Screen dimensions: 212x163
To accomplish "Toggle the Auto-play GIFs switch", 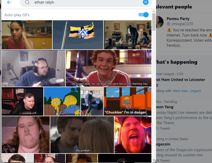I will [x=143, y=15].
